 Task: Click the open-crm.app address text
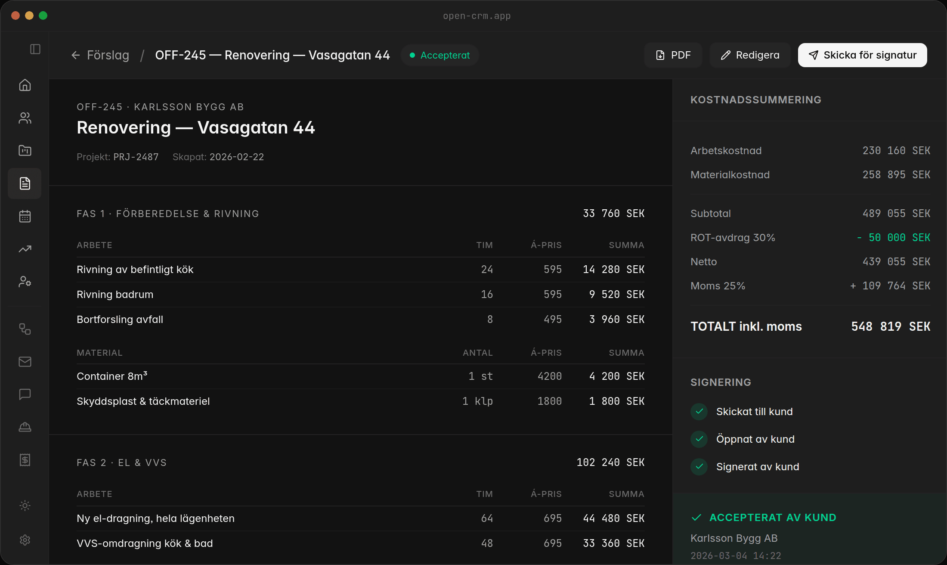pyautogui.click(x=477, y=16)
